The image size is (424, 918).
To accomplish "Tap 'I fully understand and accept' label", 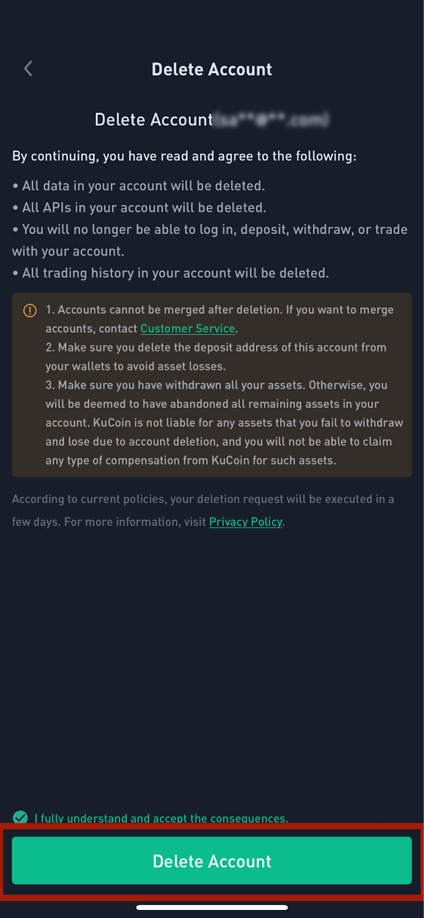I will coord(162,818).
